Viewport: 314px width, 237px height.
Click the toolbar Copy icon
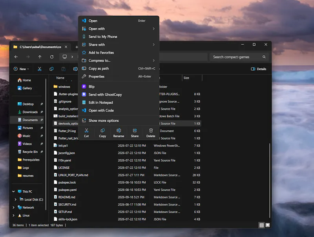point(51,69)
